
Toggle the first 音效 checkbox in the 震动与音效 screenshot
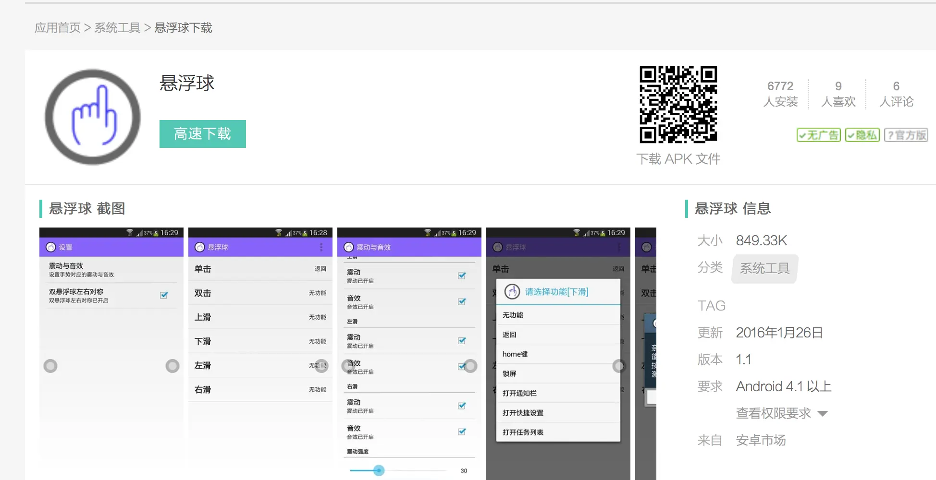click(462, 301)
